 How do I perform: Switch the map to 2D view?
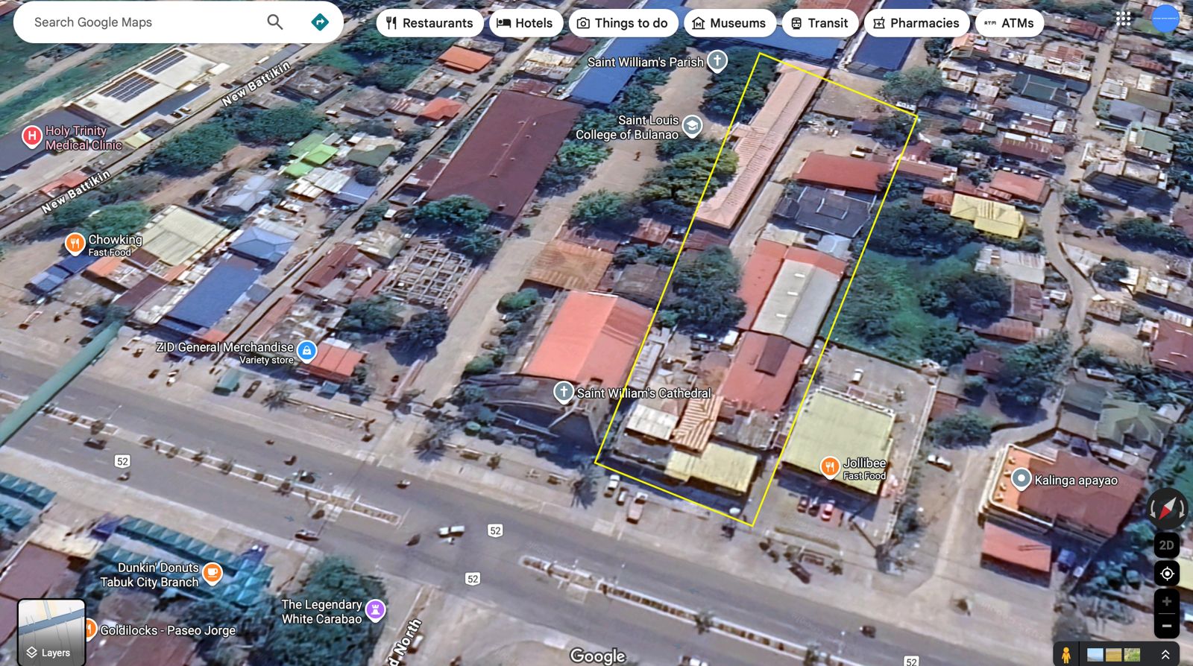tap(1167, 545)
